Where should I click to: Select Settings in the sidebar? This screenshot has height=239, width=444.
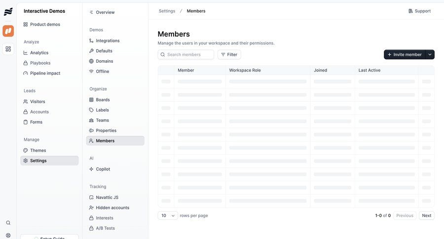pyautogui.click(x=49, y=160)
